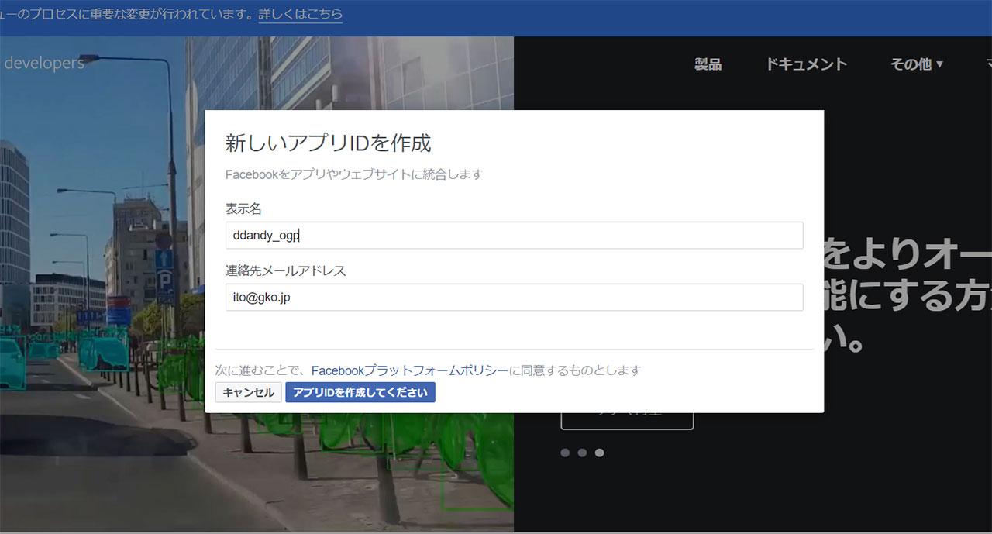The height and width of the screenshot is (534, 992).
Task: Click the 連絡先メールアドレス input field
Action: (514, 298)
